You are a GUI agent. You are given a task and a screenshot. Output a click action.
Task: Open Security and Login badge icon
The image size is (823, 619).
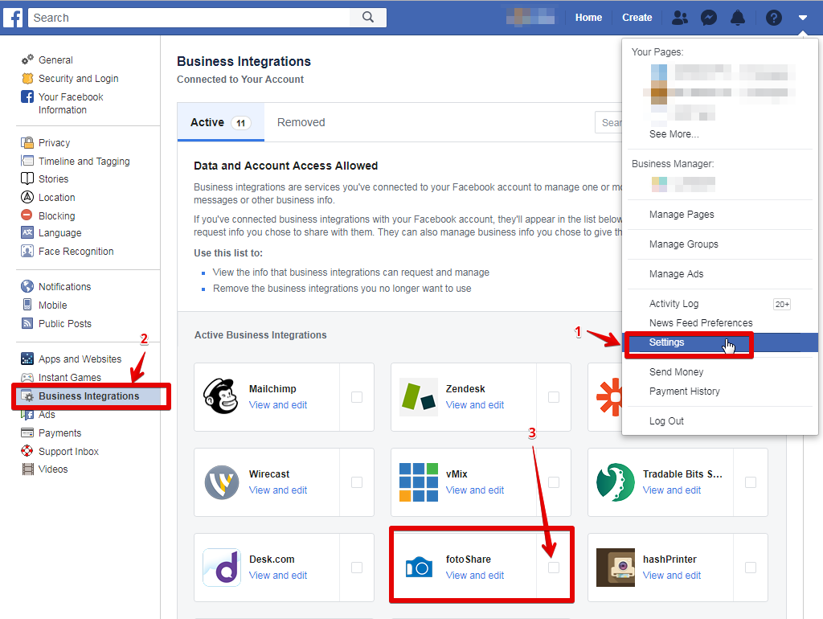pos(27,78)
